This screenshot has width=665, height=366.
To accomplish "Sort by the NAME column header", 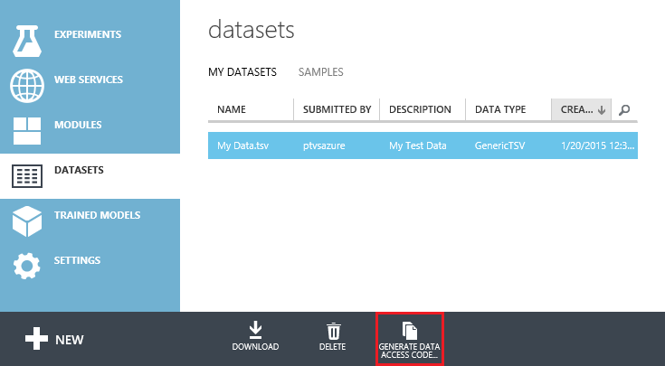I will coord(232,109).
